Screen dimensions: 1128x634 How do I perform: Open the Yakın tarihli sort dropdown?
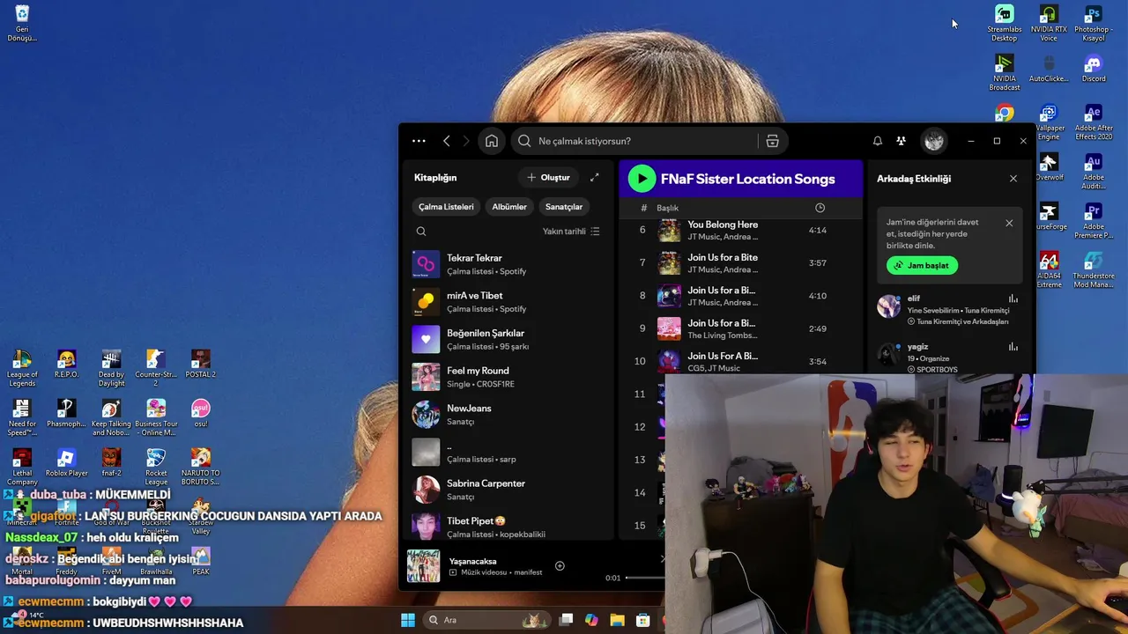[571, 232]
